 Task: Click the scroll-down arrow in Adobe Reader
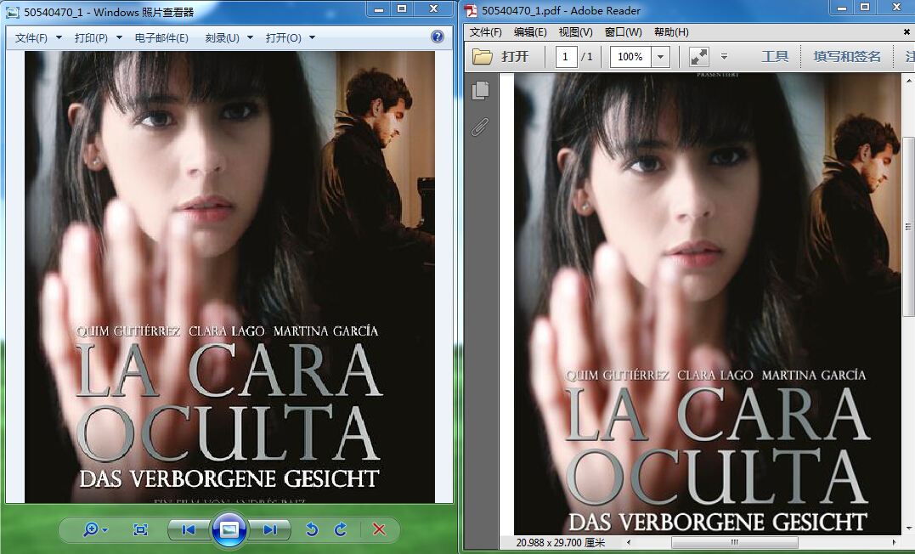coord(908,529)
